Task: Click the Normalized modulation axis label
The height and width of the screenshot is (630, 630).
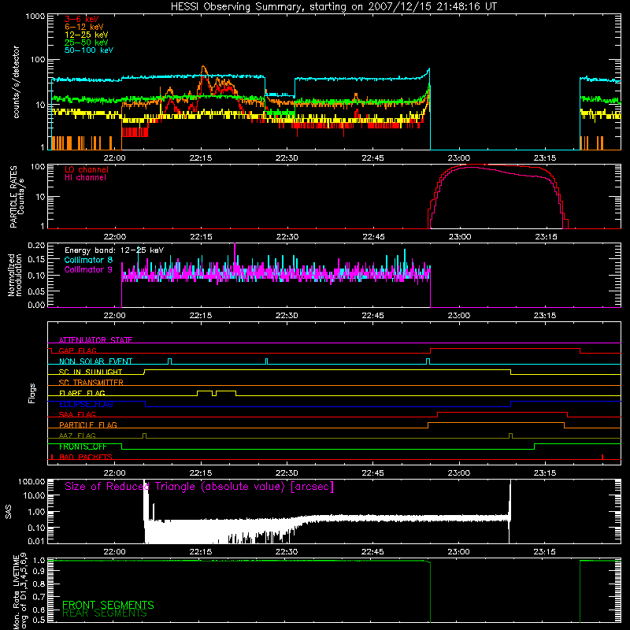Action: (x=15, y=275)
